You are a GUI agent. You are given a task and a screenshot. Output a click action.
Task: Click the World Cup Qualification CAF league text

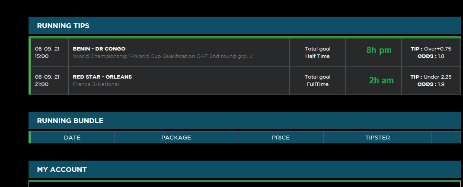(x=162, y=56)
